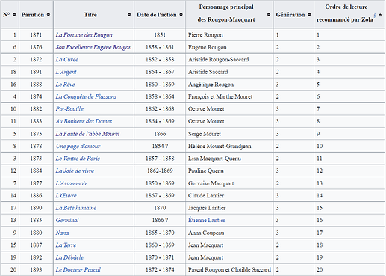Open the Germinal link
This screenshot has width=386, height=276.
[67, 220]
